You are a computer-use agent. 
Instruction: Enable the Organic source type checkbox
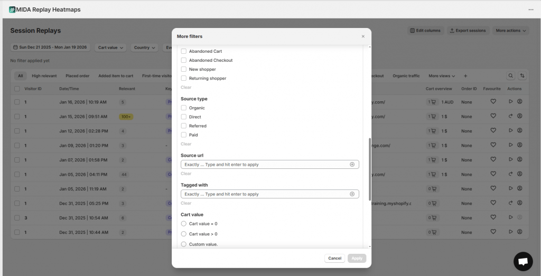(x=184, y=108)
